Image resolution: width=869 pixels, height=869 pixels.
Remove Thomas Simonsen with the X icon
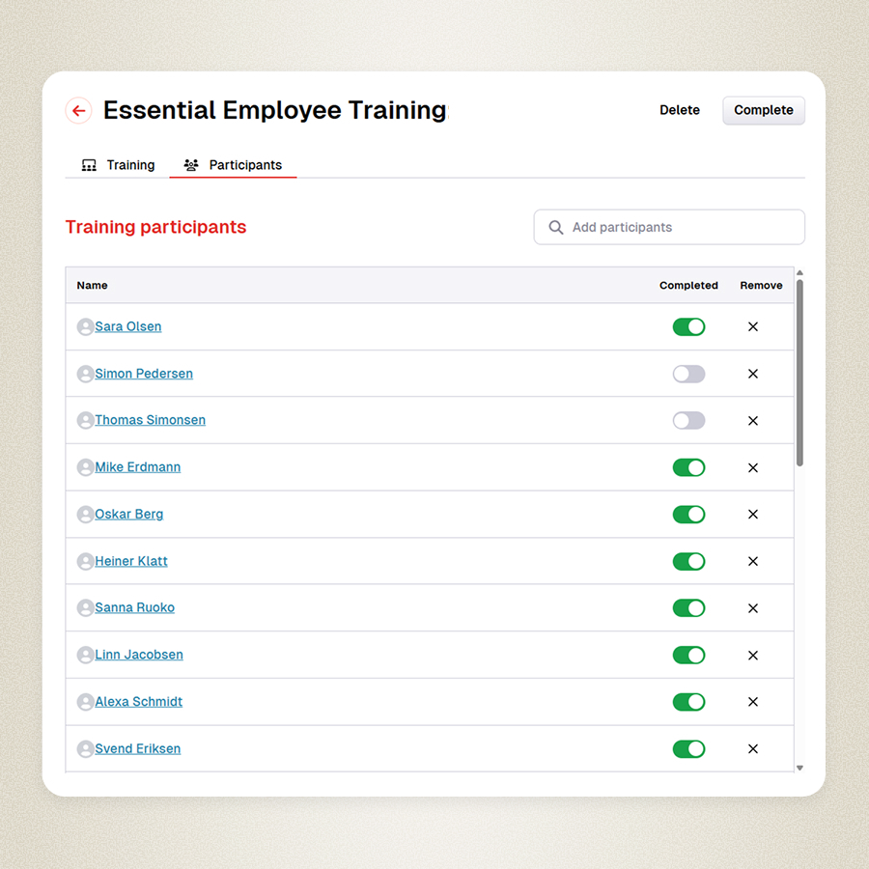pos(753,421)
